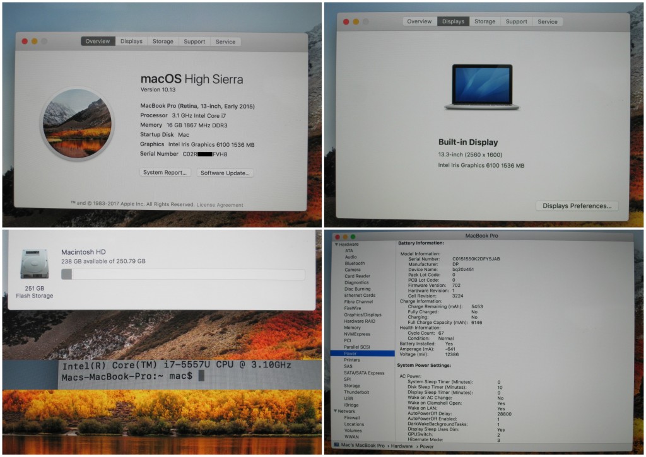Click the "16 GB 1867 MHz DDR3" memory value
This screenshot has width=646, height=457.
click(x=197, y=125)
